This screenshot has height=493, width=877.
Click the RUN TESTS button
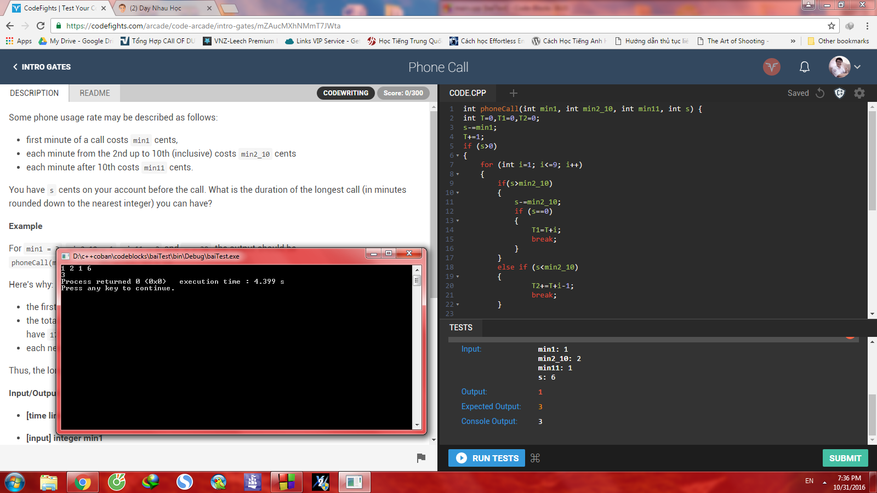[487, 458]
